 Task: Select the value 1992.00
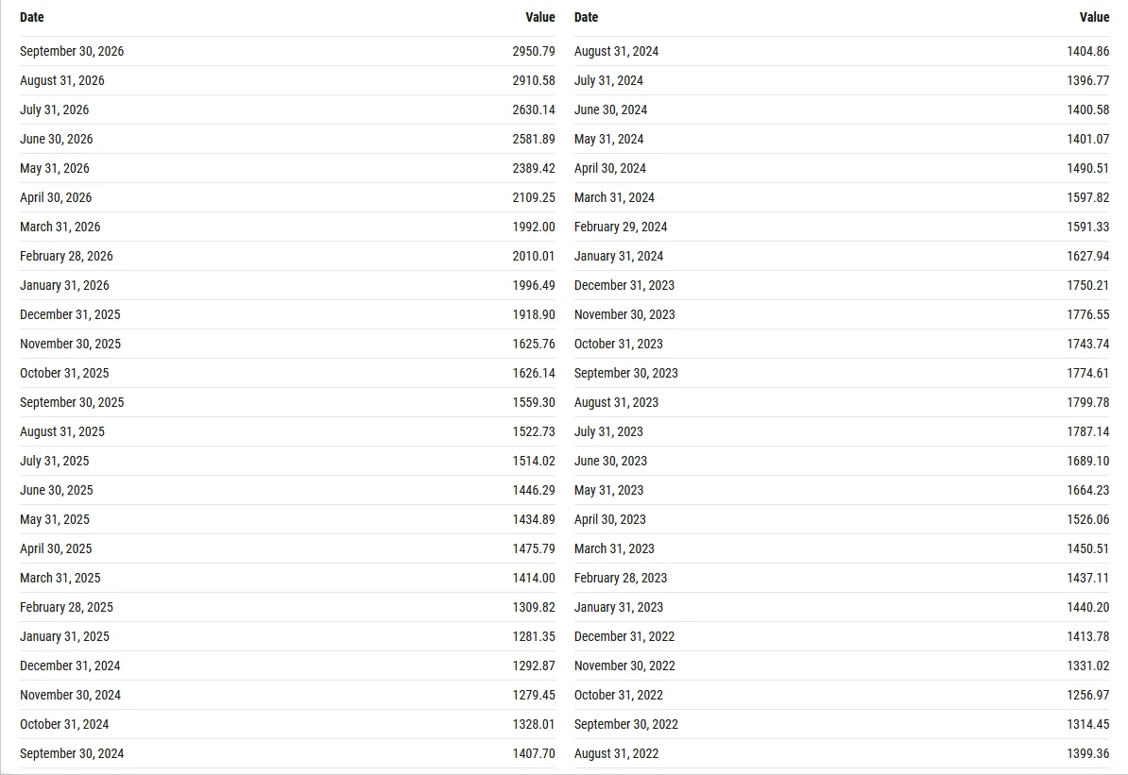point(534,227)
